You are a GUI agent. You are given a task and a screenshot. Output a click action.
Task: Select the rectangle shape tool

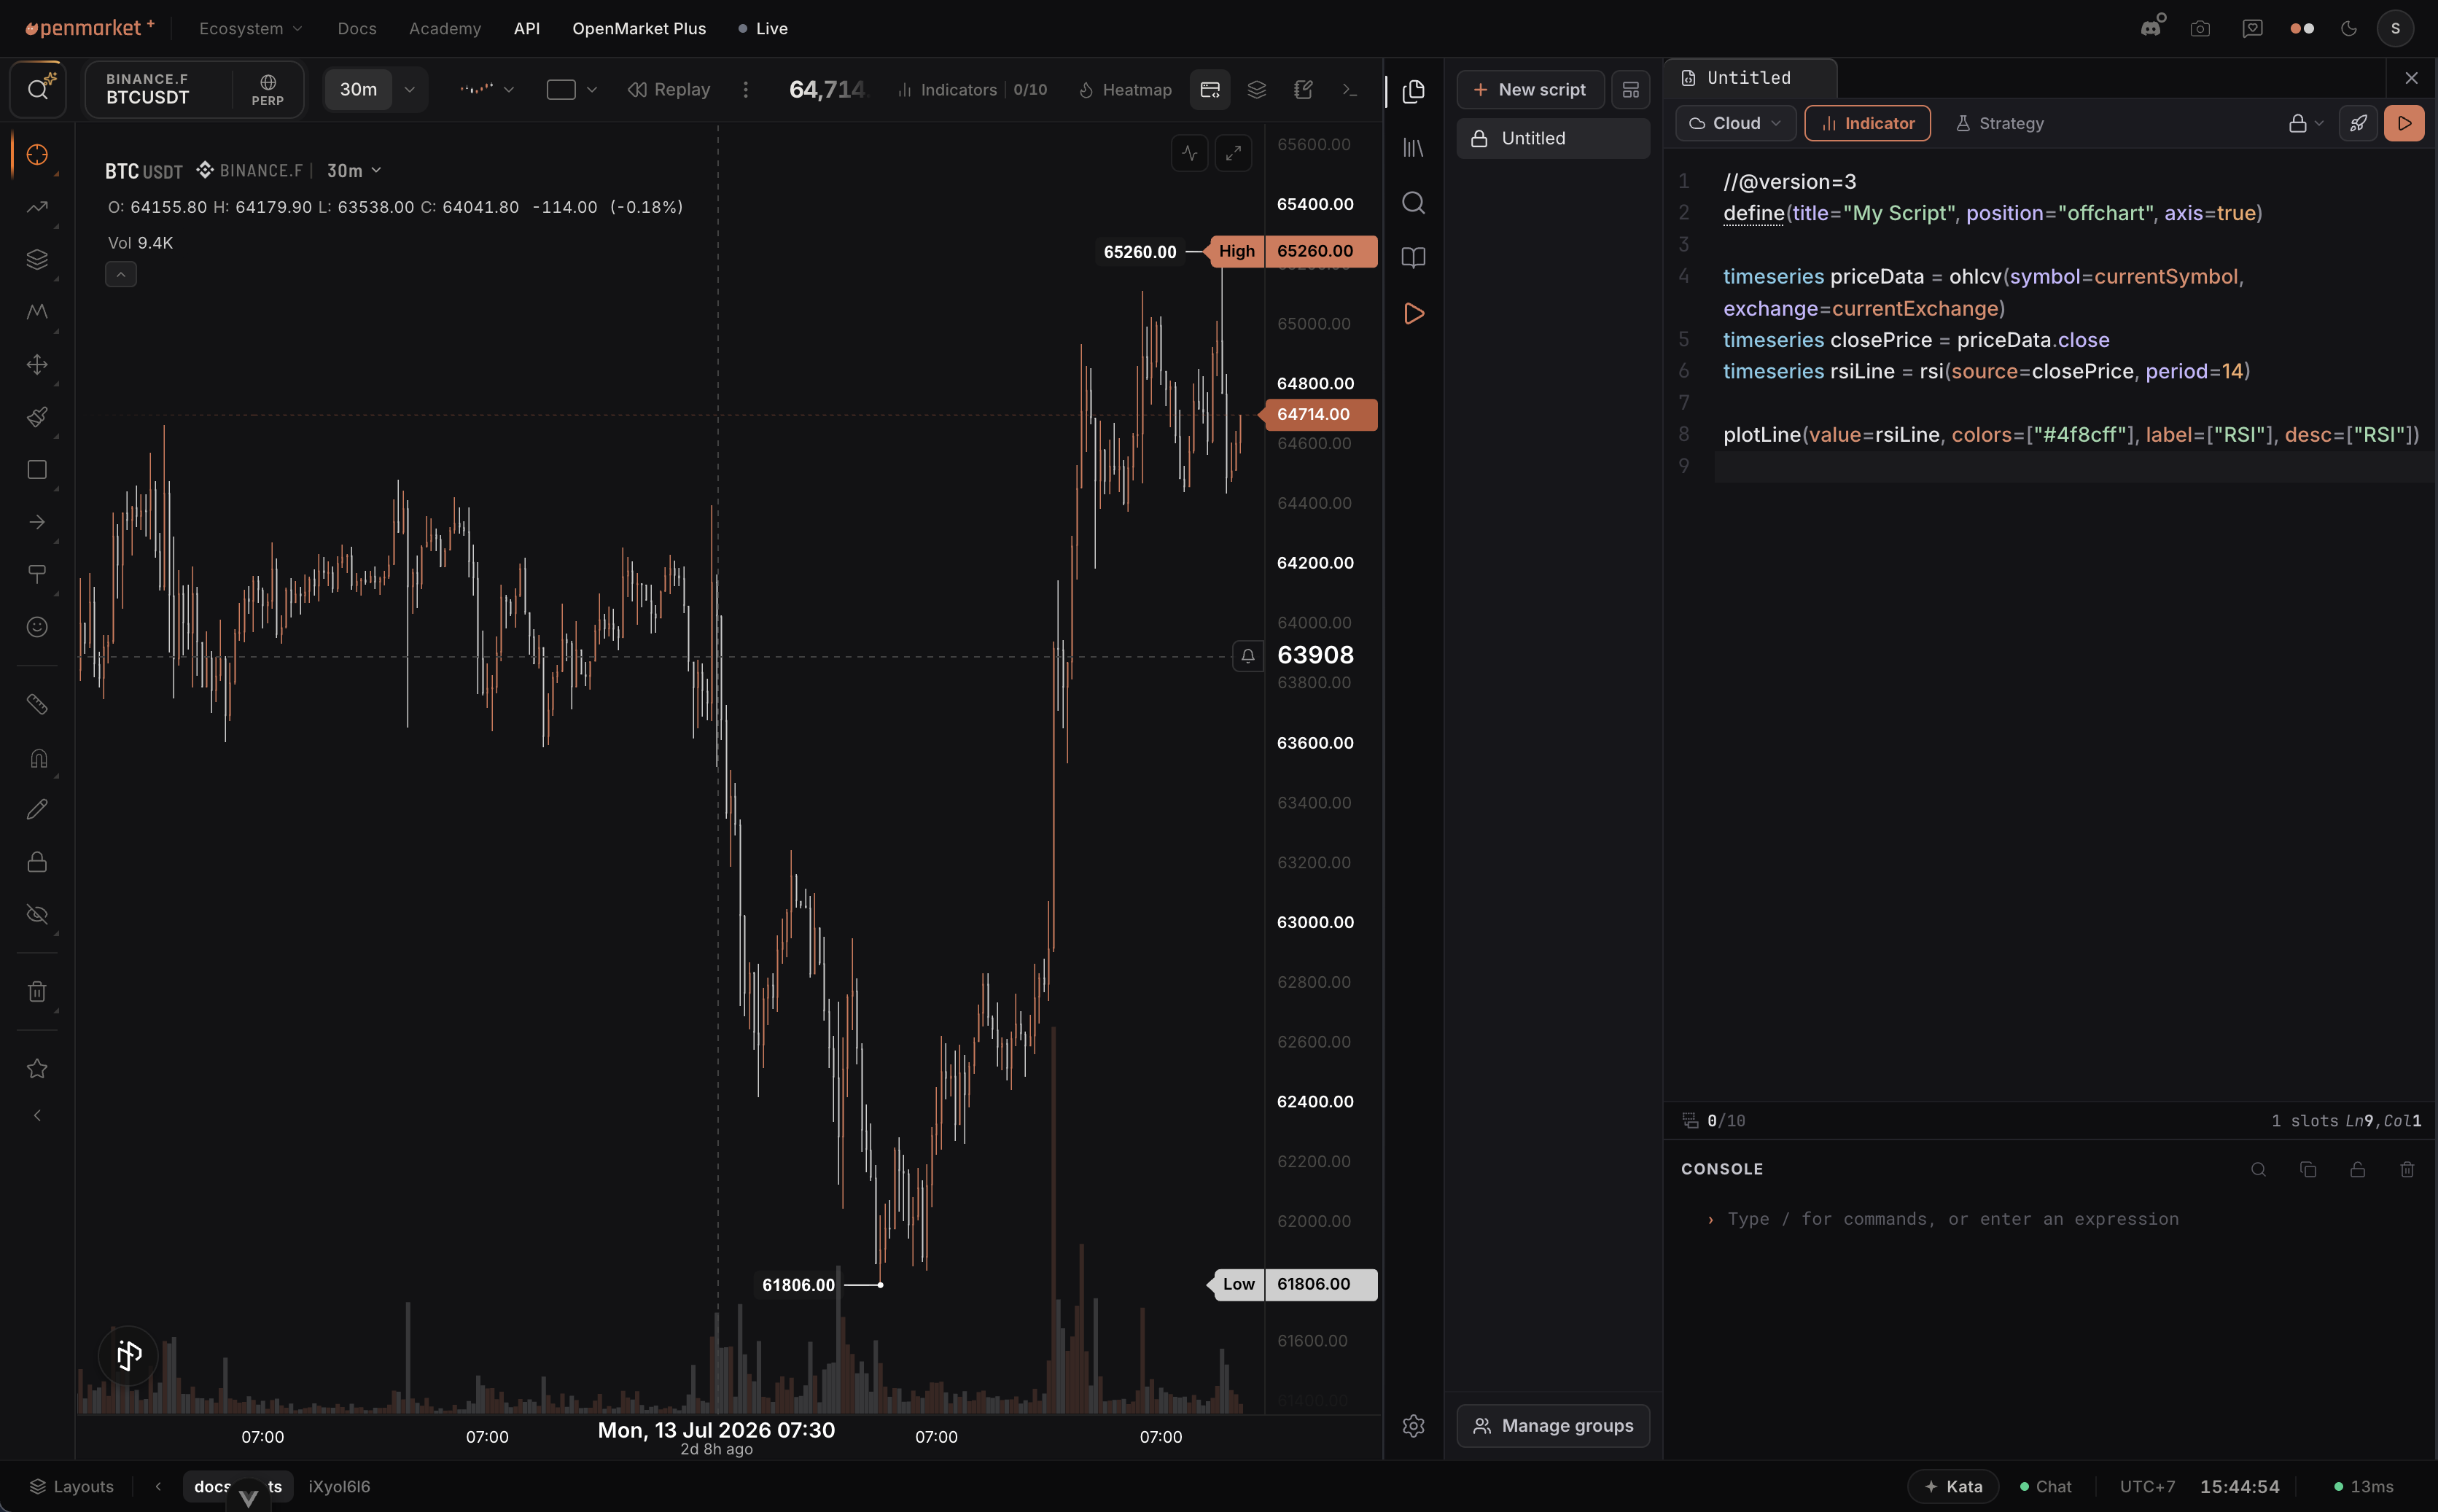(37, 470)
